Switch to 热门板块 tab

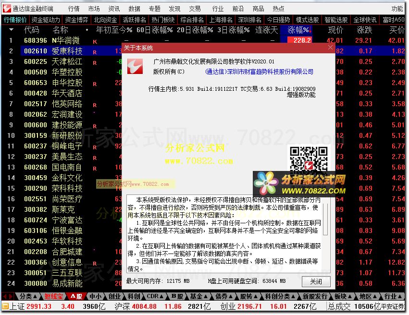tap(163, 20)
